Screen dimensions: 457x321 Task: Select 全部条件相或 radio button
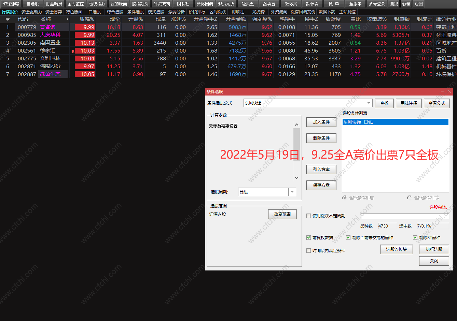pyautogui.click(x=409, y=198)
